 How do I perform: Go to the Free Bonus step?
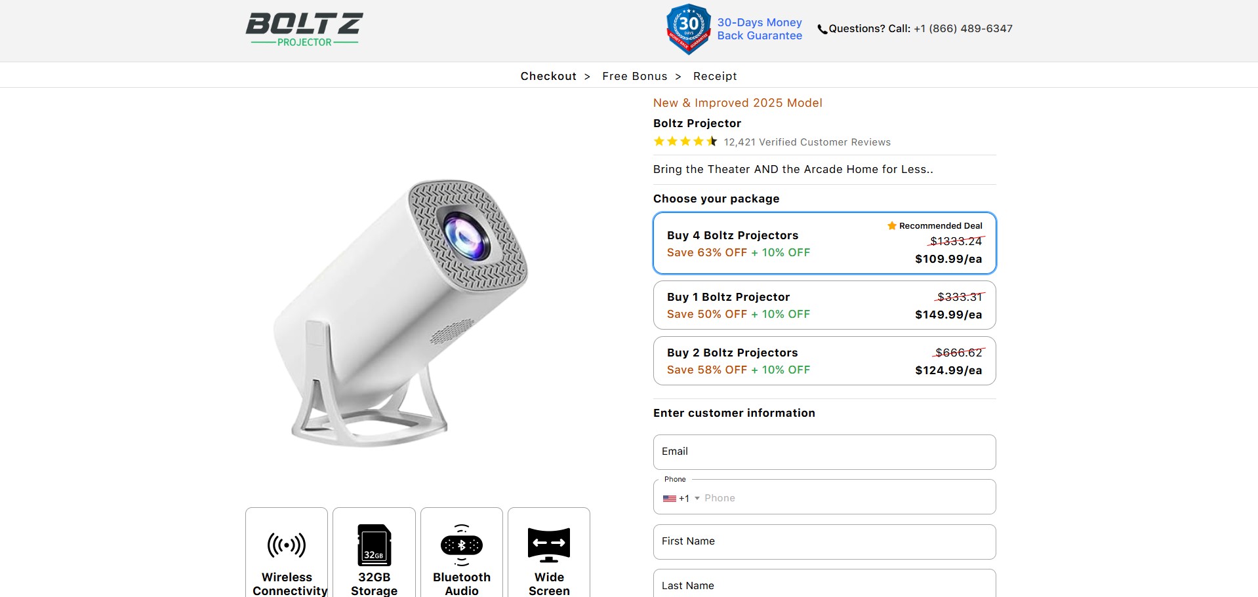click(x=634, y=76)
